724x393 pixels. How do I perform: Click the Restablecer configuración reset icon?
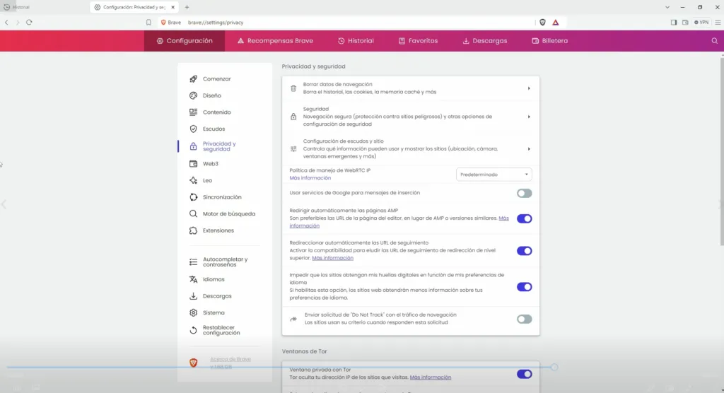tap(193, 330)
